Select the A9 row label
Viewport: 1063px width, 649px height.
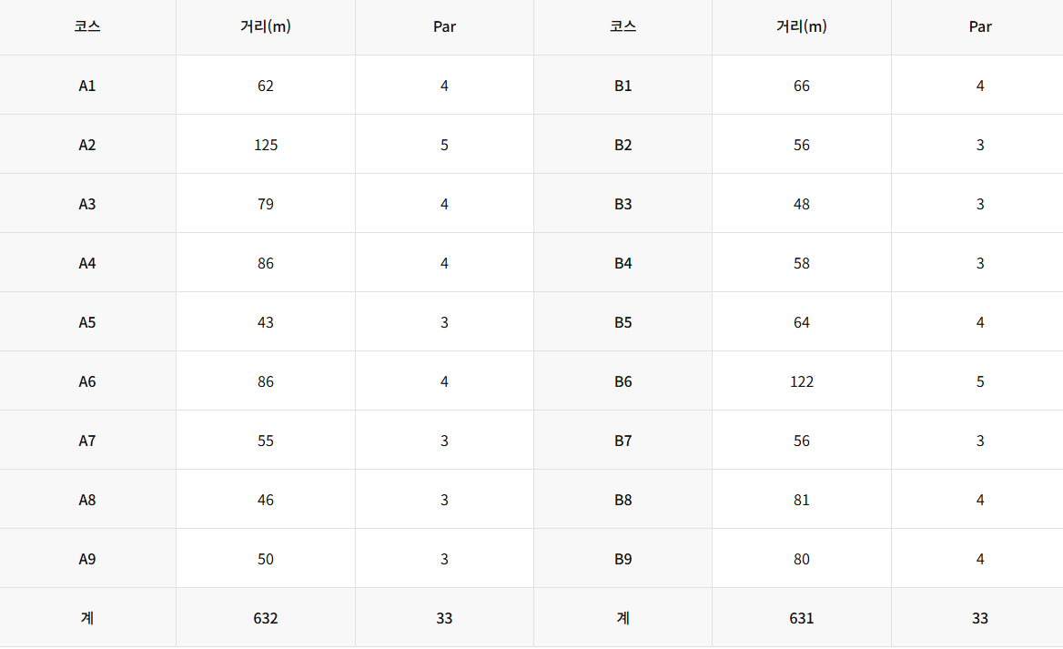coord(87,560)
